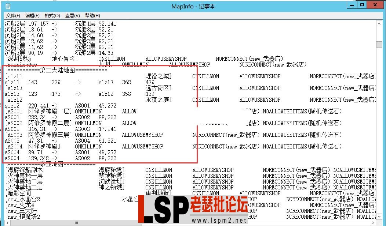The width and height of the screenshot is (386, 226).
Task: Click the text "沉船3层" on first line
Action: point(85,30)
